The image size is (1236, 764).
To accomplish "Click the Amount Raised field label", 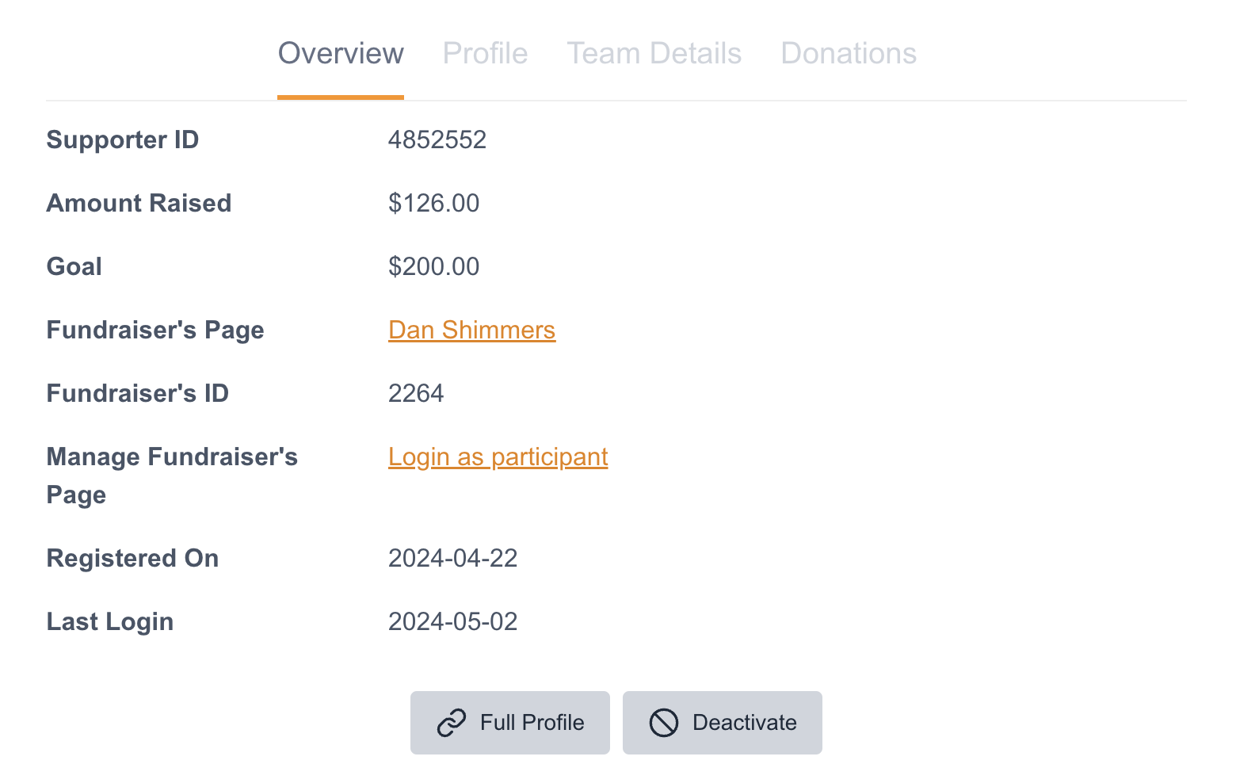I will point(139,203).
